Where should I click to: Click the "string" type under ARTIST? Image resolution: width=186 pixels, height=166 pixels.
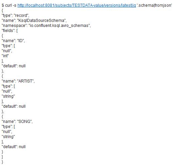(x=8, y=96)
